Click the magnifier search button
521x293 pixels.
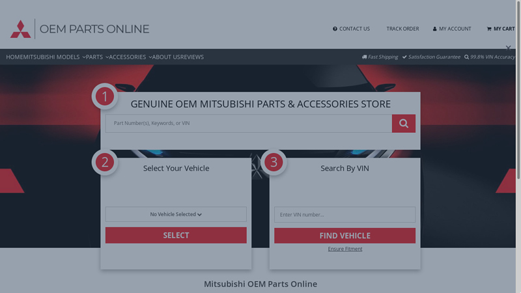(403, 124)
